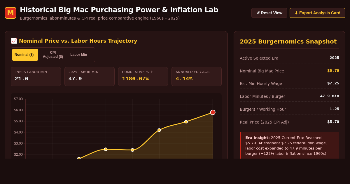Image resolution: width=350 pixels, height=184 pixels.
Task: Click the page title Historical Big Mac Lab
Action: coord(119,10)
